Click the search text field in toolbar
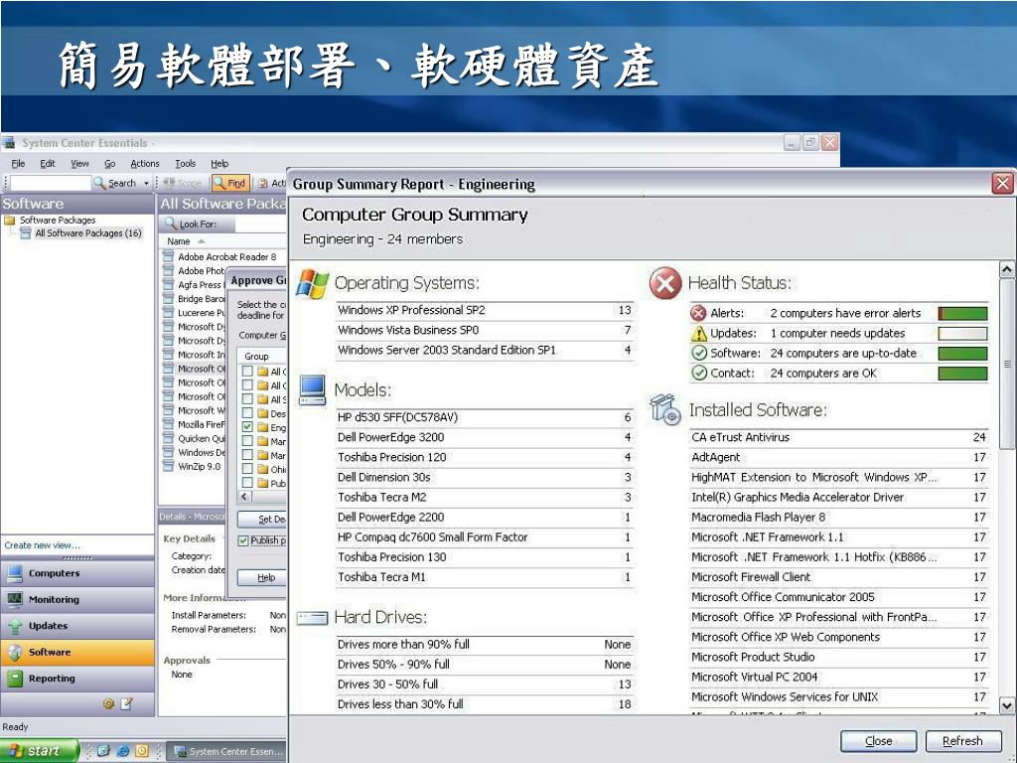Image resolution: width=1017 pixels, height=763 pixels. tap(51, 183)
